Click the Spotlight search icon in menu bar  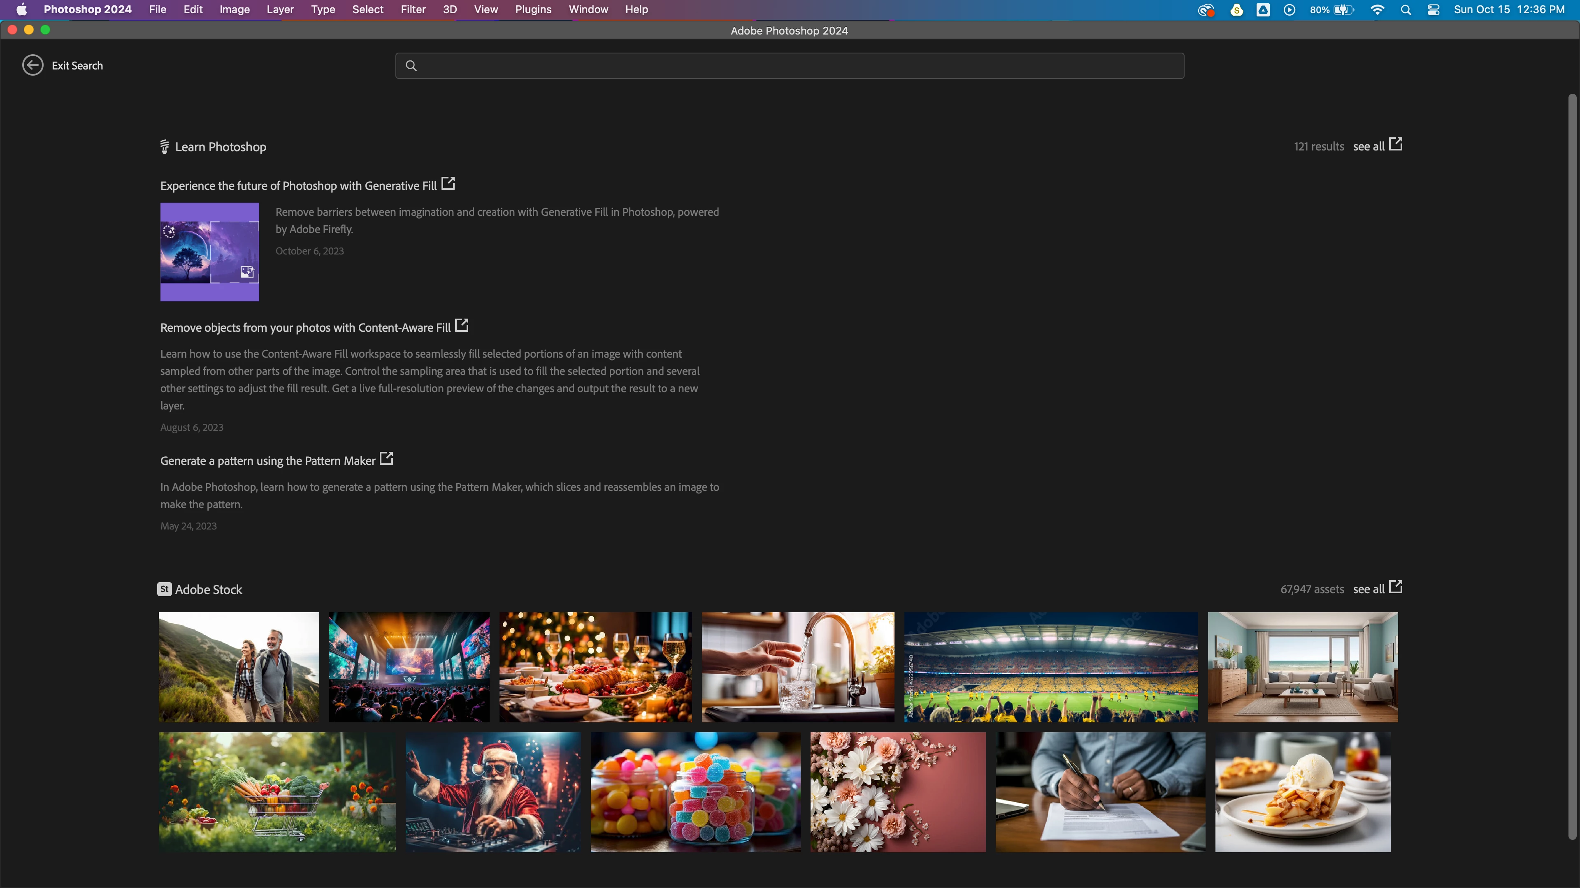pos(1406,9)
